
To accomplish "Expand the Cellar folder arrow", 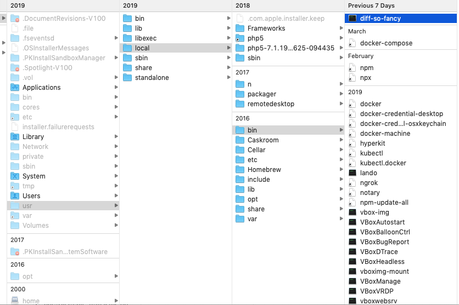I will point(342,149).
